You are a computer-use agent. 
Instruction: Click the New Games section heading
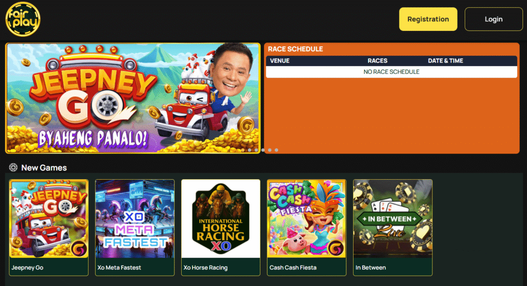44,167
